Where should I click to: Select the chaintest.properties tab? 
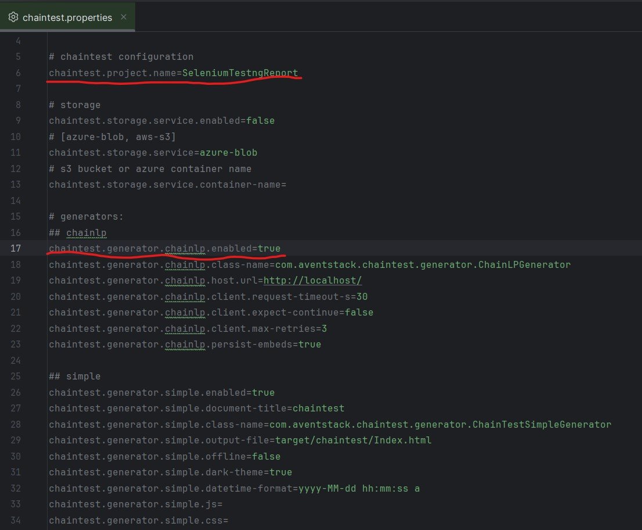tap(67, 17)
